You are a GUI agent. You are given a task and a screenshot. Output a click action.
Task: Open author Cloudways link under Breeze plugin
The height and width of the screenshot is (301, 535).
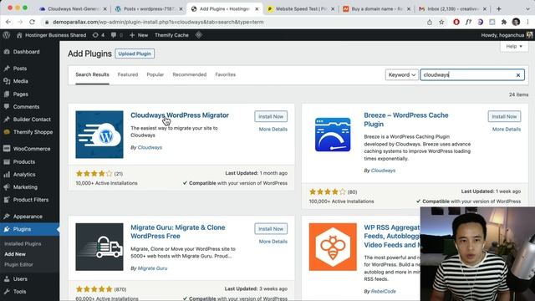(x=383, y=171)
